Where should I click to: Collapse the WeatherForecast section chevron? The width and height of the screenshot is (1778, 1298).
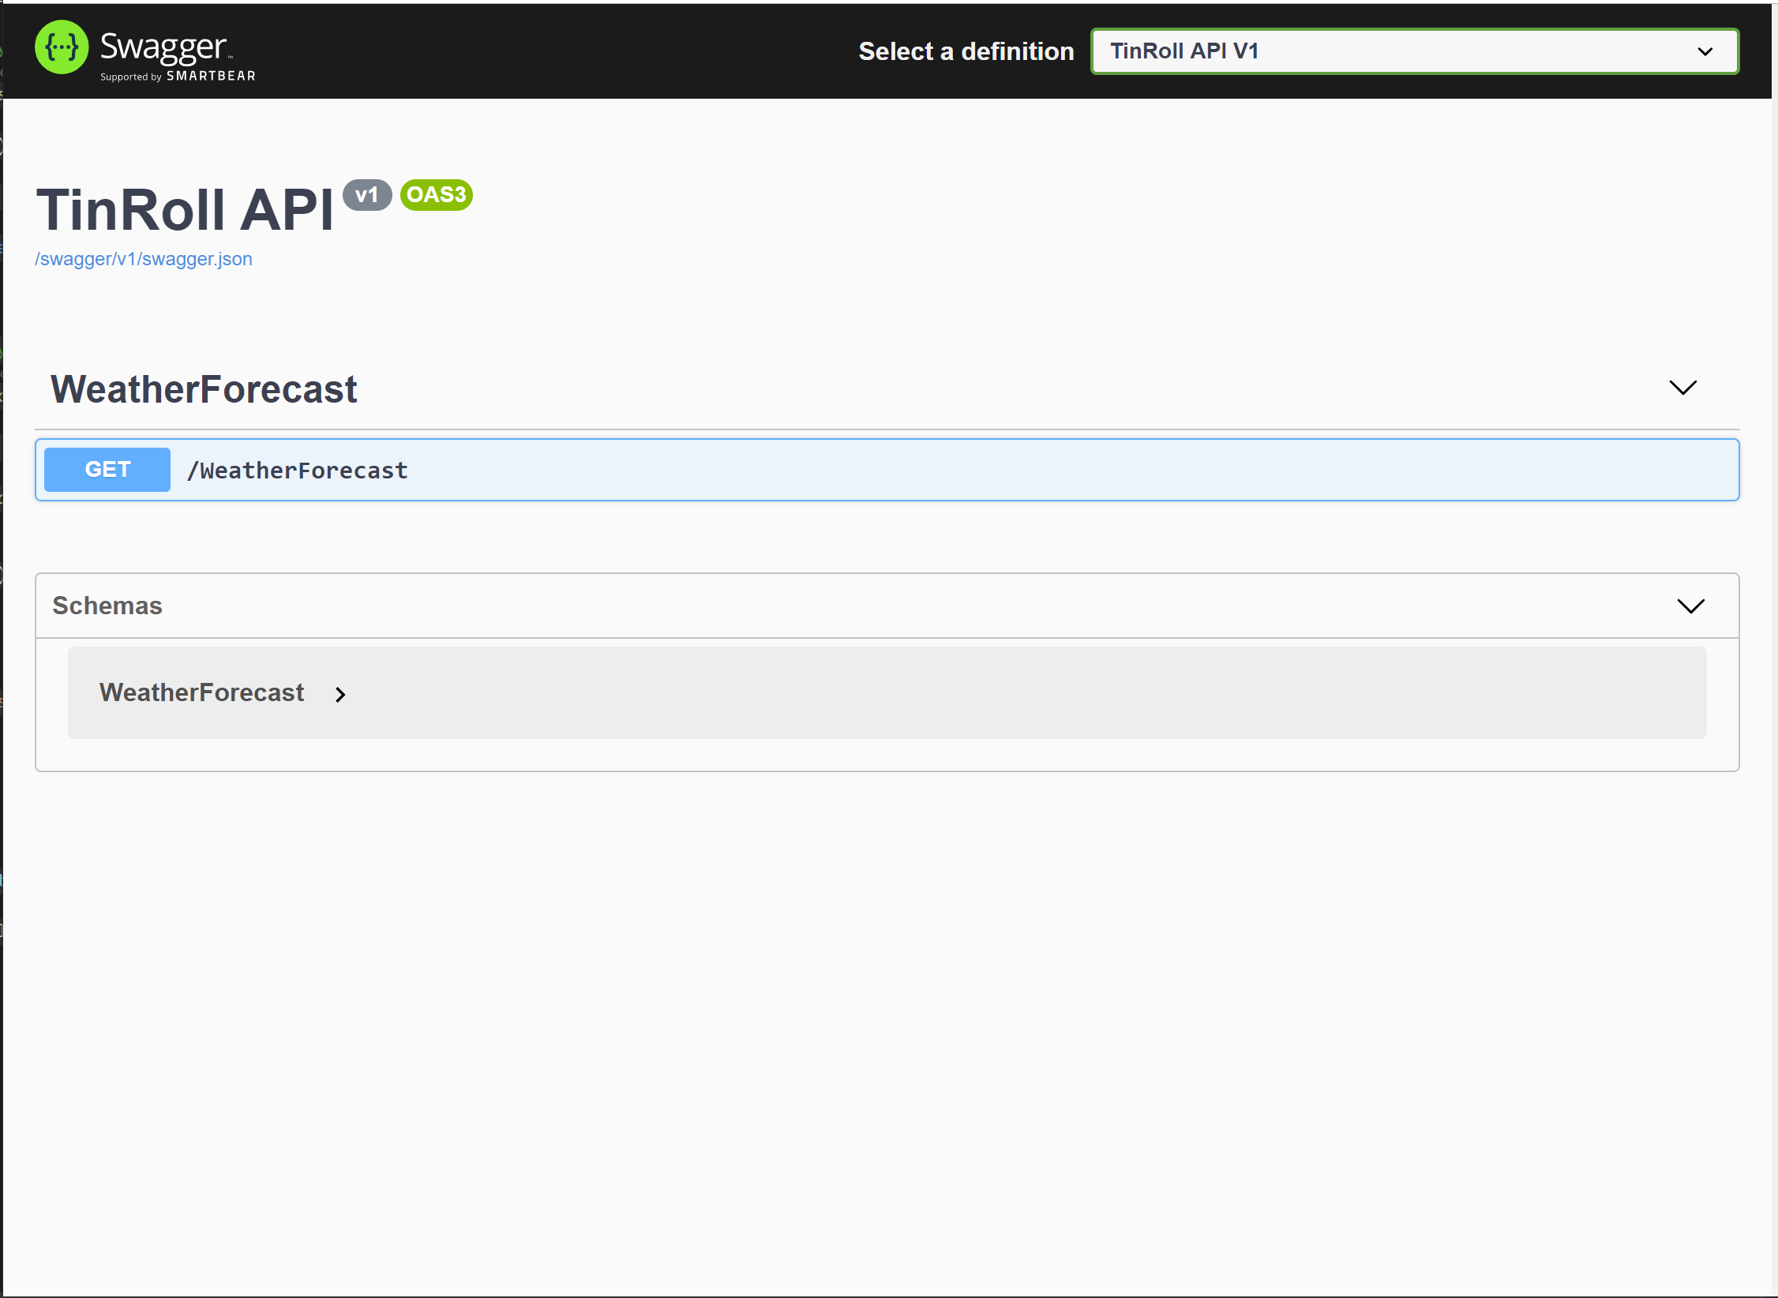[x=1682, y=388]
